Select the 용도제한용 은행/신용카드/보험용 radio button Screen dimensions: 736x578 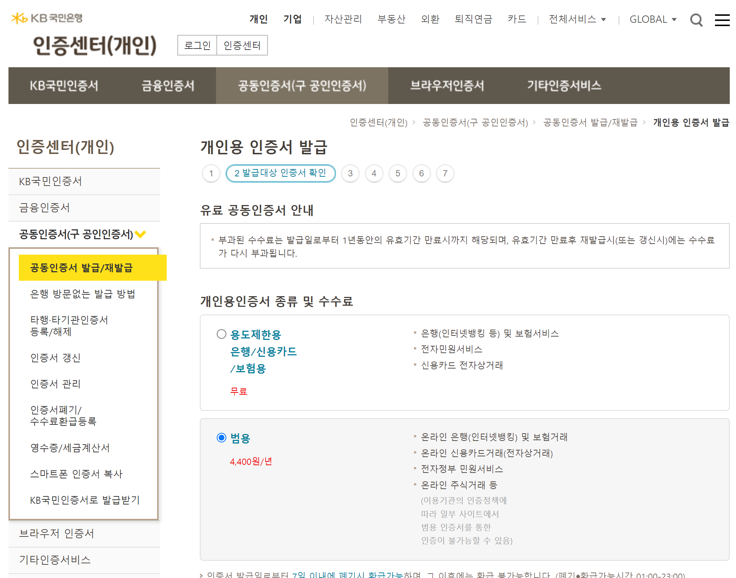(x=222, y=334)
